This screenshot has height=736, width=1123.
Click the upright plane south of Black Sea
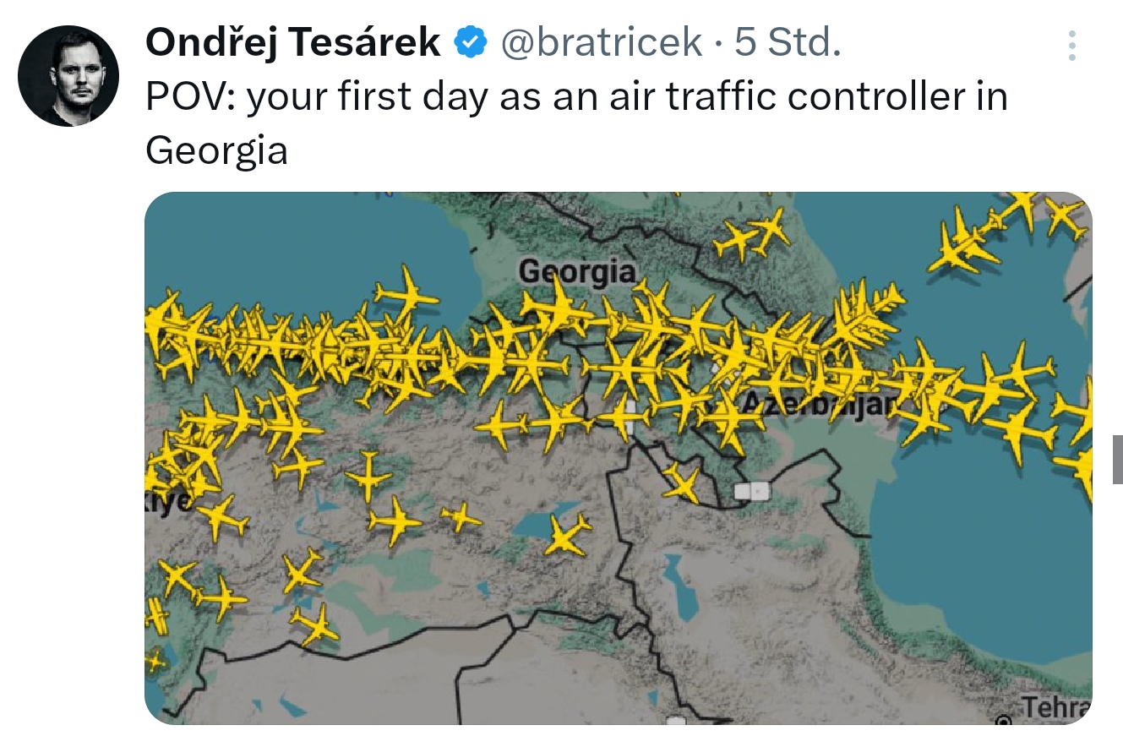(368, 476)
